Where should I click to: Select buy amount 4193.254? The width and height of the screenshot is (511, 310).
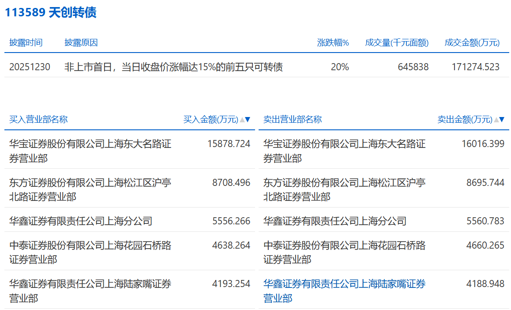point(231,284)
